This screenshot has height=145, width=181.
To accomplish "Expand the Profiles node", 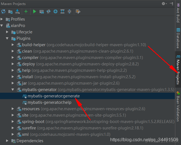I will 2,19.
